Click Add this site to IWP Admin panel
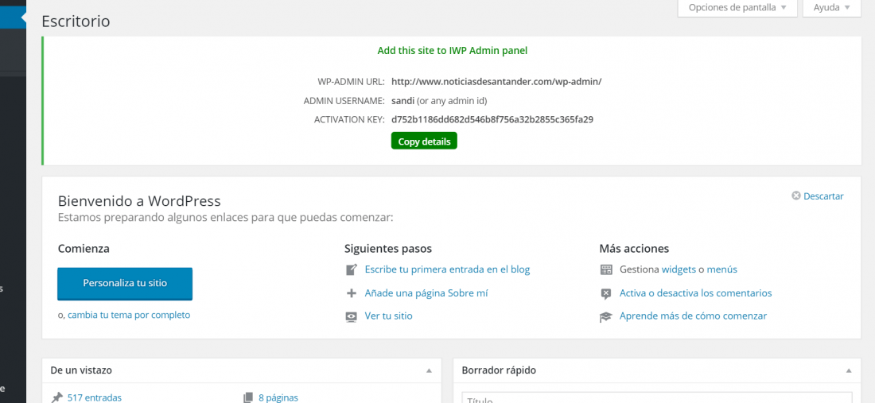Viewport: 875px width, 403px height. (452, 51)
